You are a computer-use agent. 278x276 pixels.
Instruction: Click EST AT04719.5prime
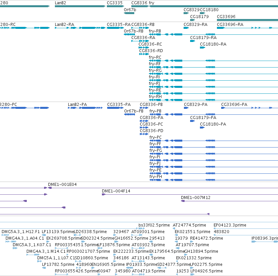pos(138,274)
